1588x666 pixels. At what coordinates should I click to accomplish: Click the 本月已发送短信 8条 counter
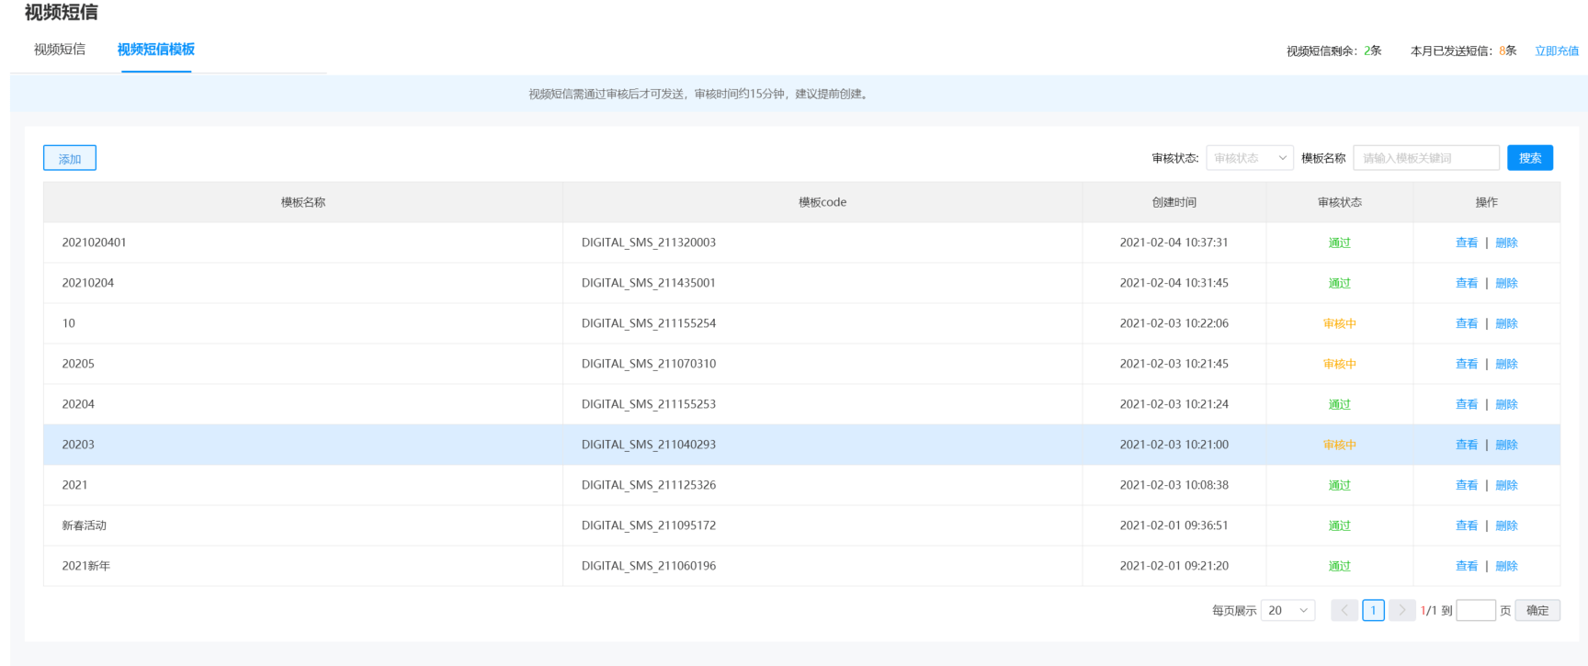click(x=1464, y=51)
